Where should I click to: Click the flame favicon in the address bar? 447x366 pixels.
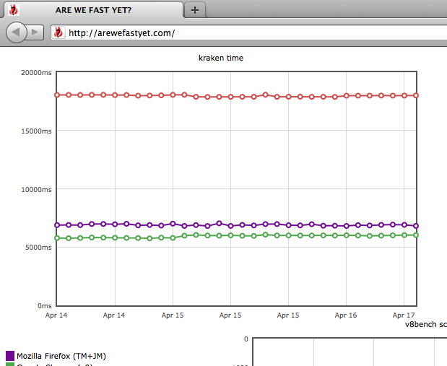(x=58, y=33)
